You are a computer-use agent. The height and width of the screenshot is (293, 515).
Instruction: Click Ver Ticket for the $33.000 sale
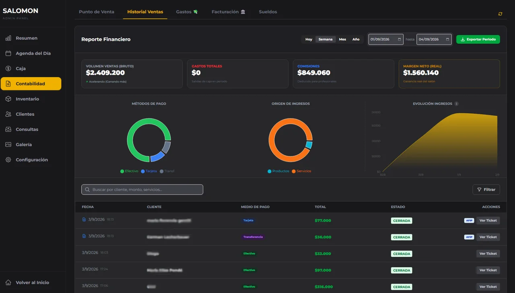pyautogui.click(x=488, y=254)
